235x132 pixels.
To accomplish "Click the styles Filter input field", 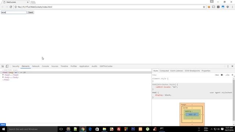I will tap(183, 75).
